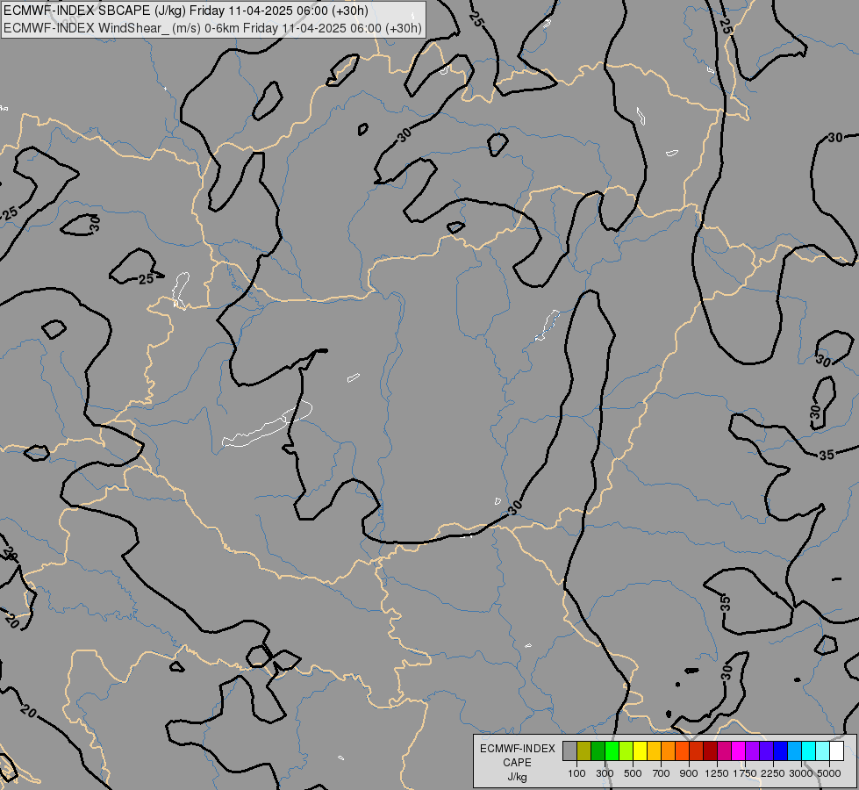Select the dark green legend swatch
Image resolution: width=859 pixels, height=790 pixels.
(598, 750)
